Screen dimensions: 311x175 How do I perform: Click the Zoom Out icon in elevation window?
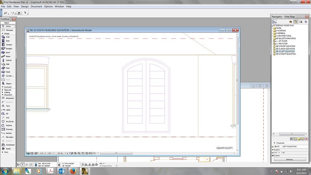click(79, 153)
